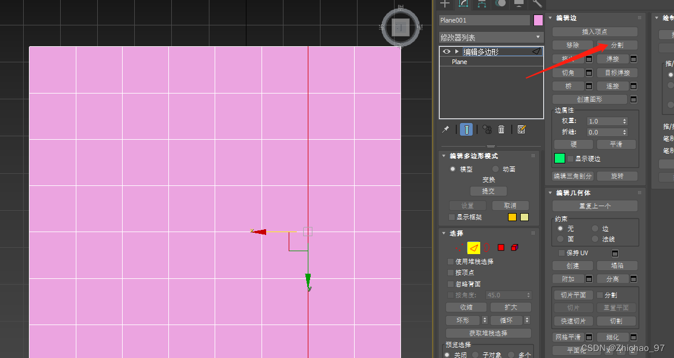The width and height of the screenshot is (674, 358).
Task: Open orange cage color swatch
Action: point(512,217)
